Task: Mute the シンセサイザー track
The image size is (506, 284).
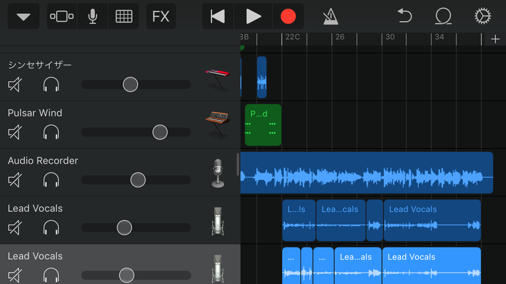Action: 15,85
